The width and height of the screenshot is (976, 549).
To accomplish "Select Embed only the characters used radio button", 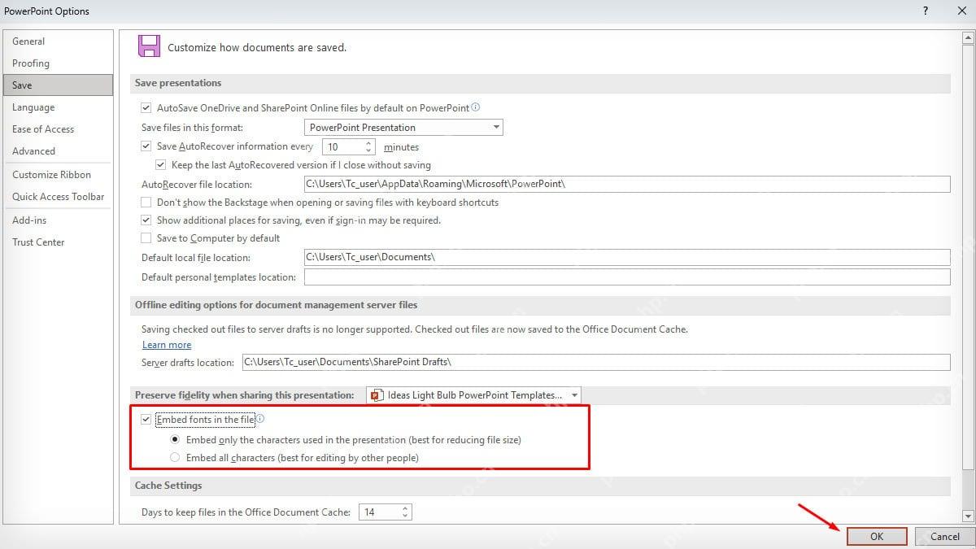I will tap(175, 440).
